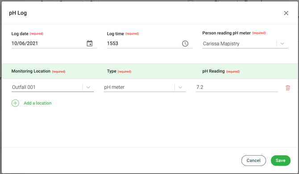Close the pH Log dialog with X

coord(286,13)
